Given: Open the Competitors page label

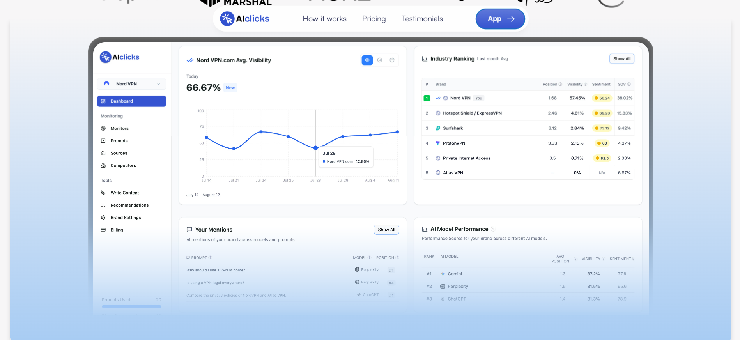Looking at the screenshot, I should (x=123, y=165).
